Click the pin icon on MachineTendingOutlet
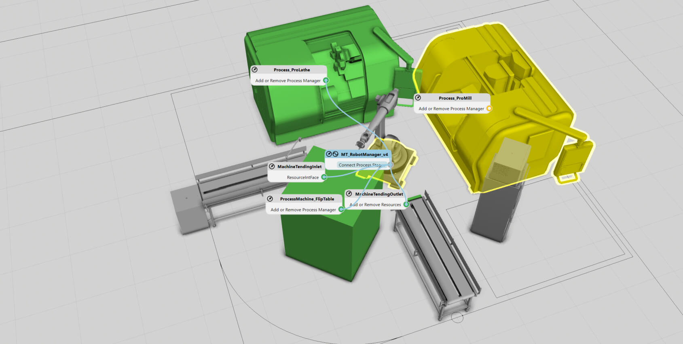The width and height of the screenshot is (683, 344). (349, 194)
